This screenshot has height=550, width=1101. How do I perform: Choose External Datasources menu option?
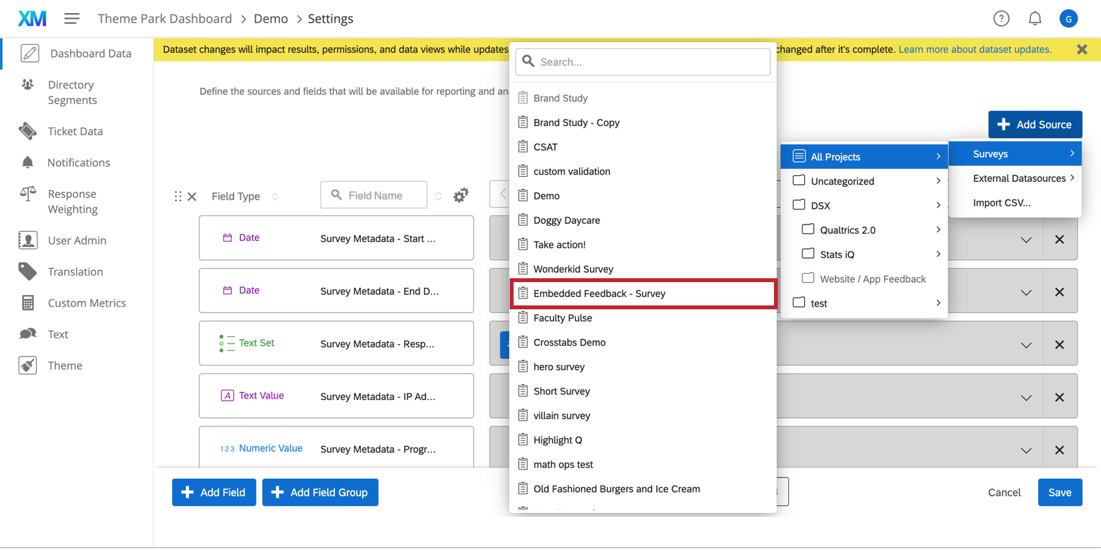click(1018, 179)
